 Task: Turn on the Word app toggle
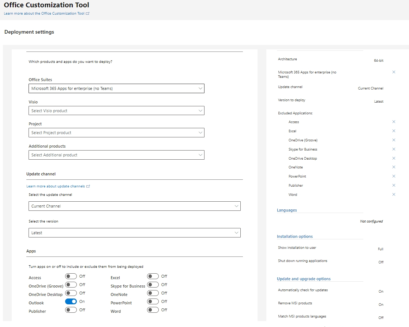153,310
